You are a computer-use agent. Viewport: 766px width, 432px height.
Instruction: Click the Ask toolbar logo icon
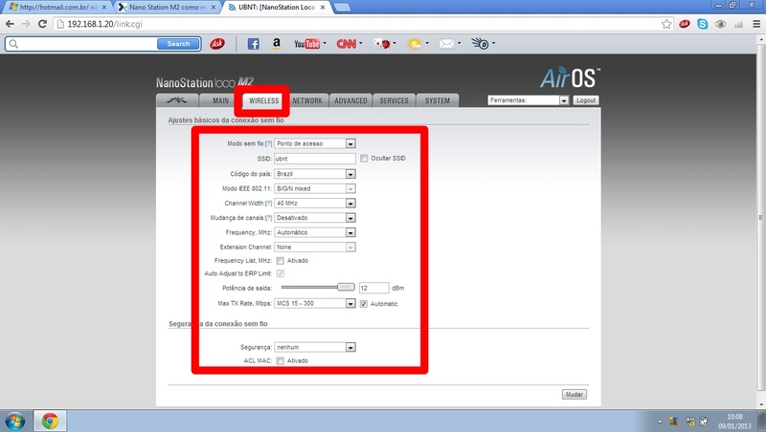pyautogui.click(x=217, y=44)
